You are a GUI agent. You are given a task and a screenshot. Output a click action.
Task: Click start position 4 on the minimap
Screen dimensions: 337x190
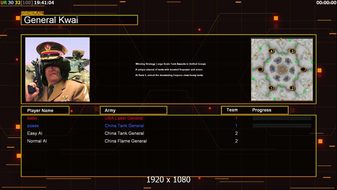(271, 51)
